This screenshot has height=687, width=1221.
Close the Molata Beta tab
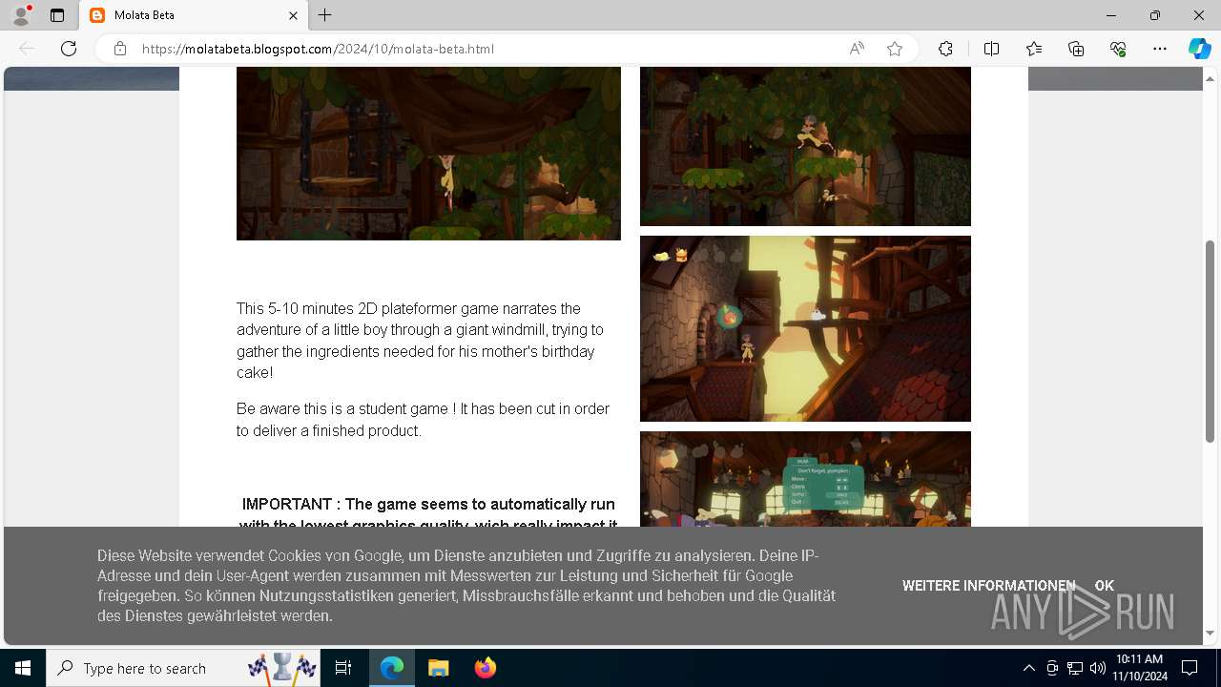[294, 15]
